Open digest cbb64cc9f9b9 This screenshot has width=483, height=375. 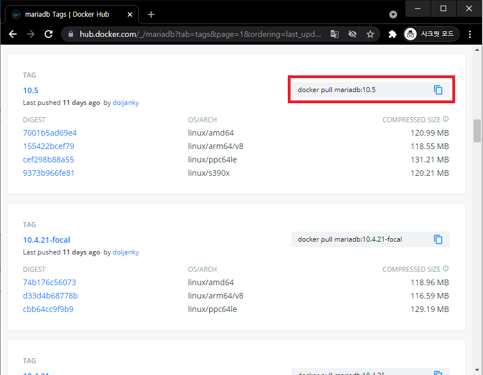[49, 309]
